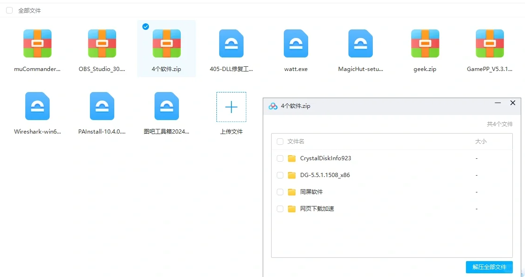The image size is (525, 277).
Task: Select the highlighted 4个软件.zip thumbnail
Action: [166, 43]
